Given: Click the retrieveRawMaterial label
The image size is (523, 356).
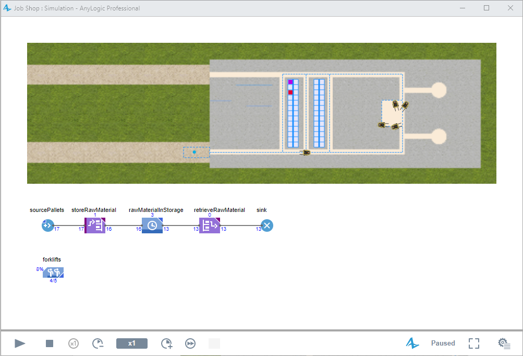Looking at the screenshot, I should [220, 210].
